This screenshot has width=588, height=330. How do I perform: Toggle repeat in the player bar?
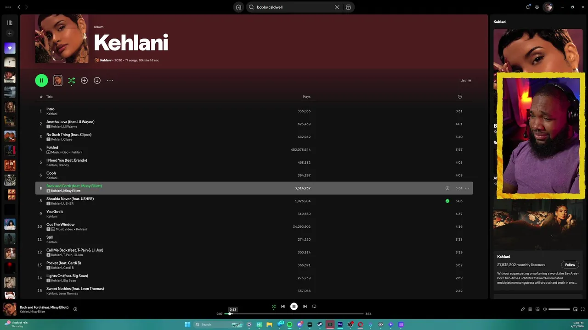click(x=314, y=307)
